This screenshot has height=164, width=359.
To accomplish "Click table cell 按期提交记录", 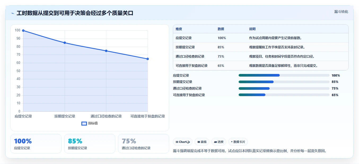I will click(185, 47).
